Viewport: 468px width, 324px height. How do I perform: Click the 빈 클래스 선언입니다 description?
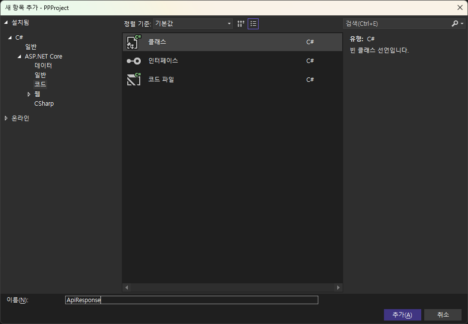379,50
